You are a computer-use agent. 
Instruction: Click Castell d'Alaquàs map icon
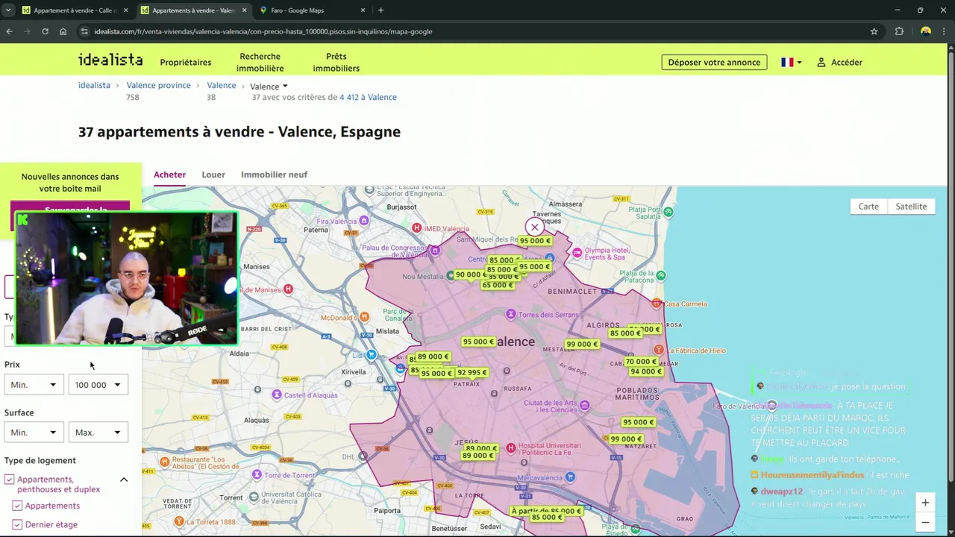point(277,395)
